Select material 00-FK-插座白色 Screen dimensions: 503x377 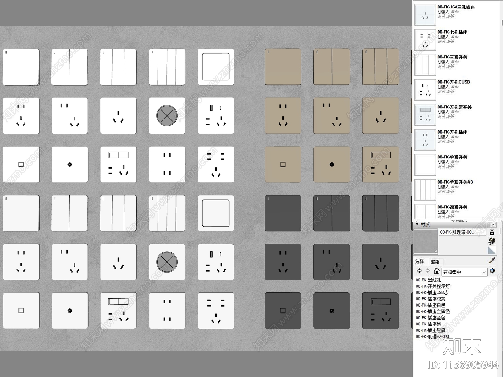point(430,305)
